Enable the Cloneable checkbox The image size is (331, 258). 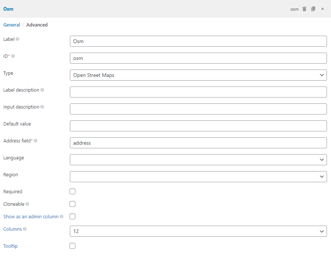[x=72, y=204]
